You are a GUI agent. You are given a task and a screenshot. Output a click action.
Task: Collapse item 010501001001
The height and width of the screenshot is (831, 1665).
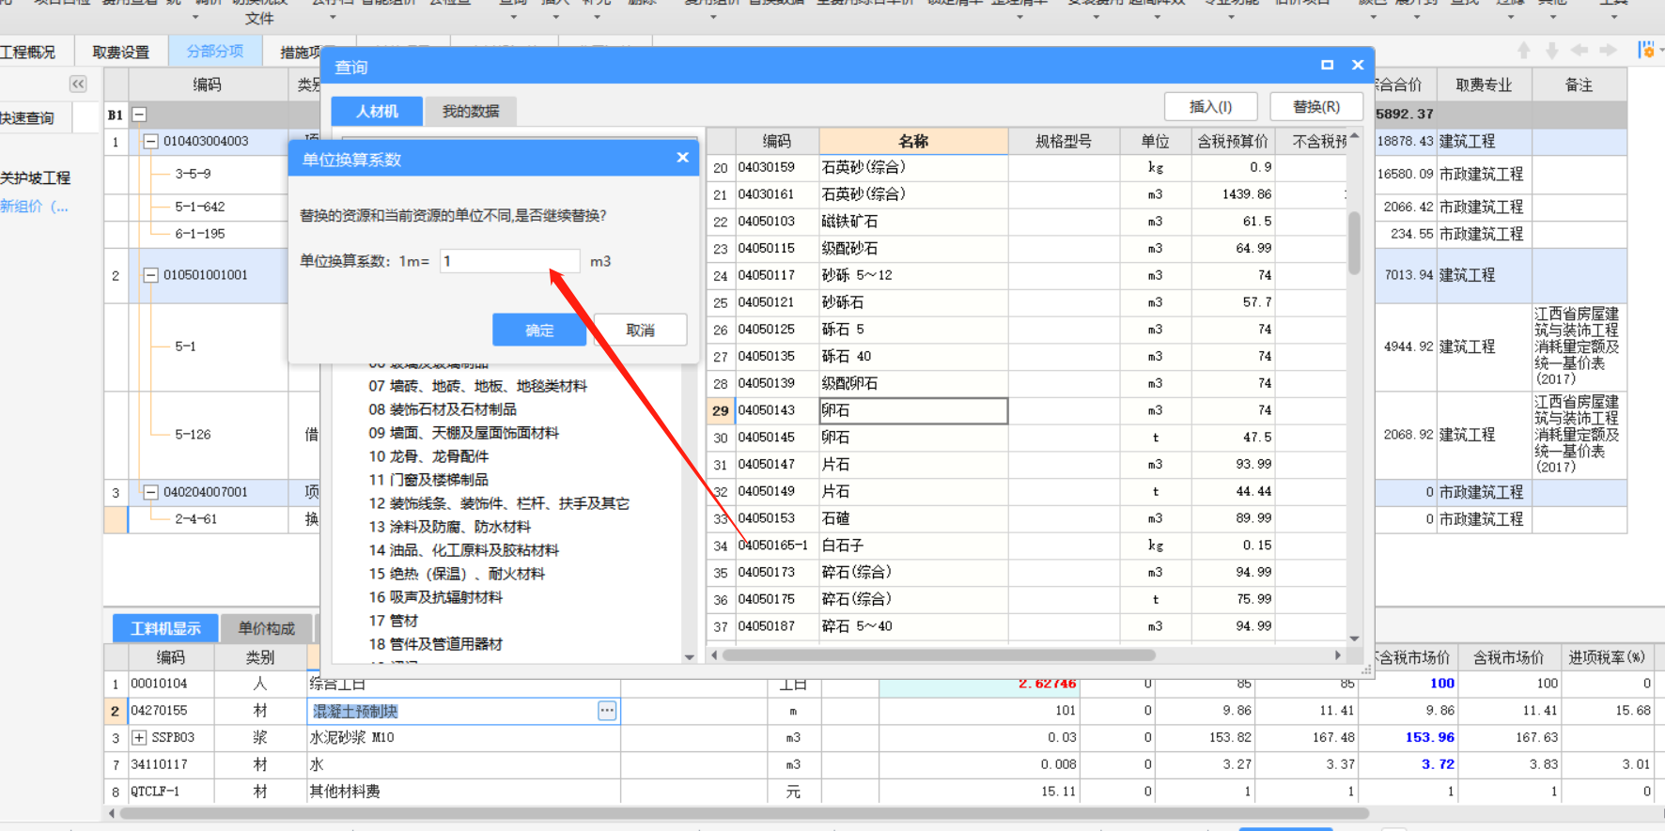150,275
